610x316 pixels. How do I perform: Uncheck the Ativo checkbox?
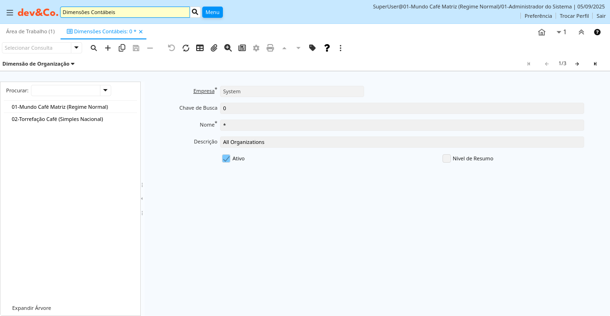point(226,158)
